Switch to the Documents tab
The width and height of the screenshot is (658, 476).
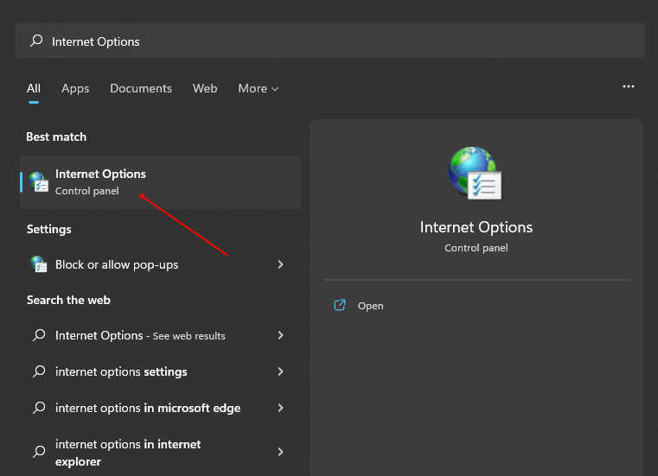141,88
